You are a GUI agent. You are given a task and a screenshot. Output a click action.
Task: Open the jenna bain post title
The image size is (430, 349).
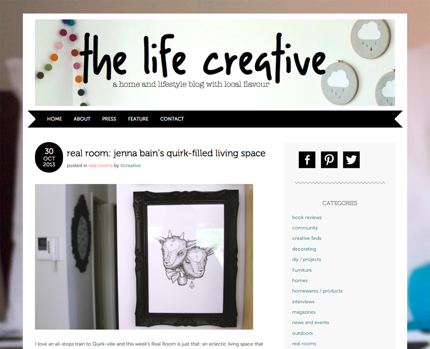(166, 153)
